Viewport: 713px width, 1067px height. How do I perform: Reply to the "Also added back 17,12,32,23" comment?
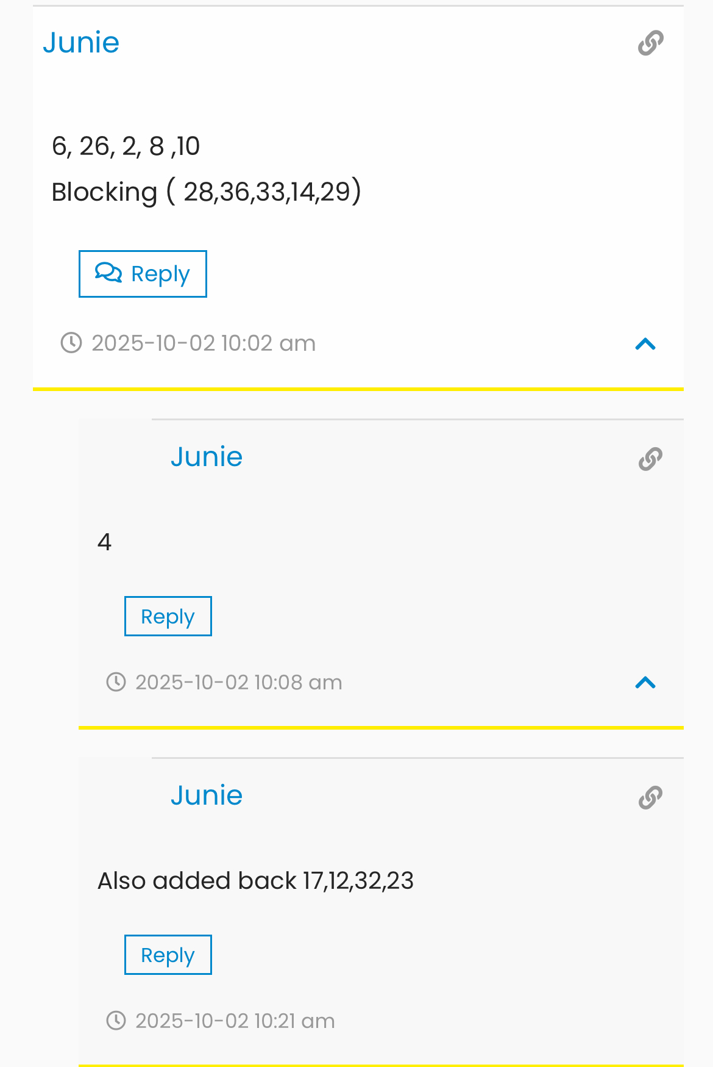tap(168, 955)
